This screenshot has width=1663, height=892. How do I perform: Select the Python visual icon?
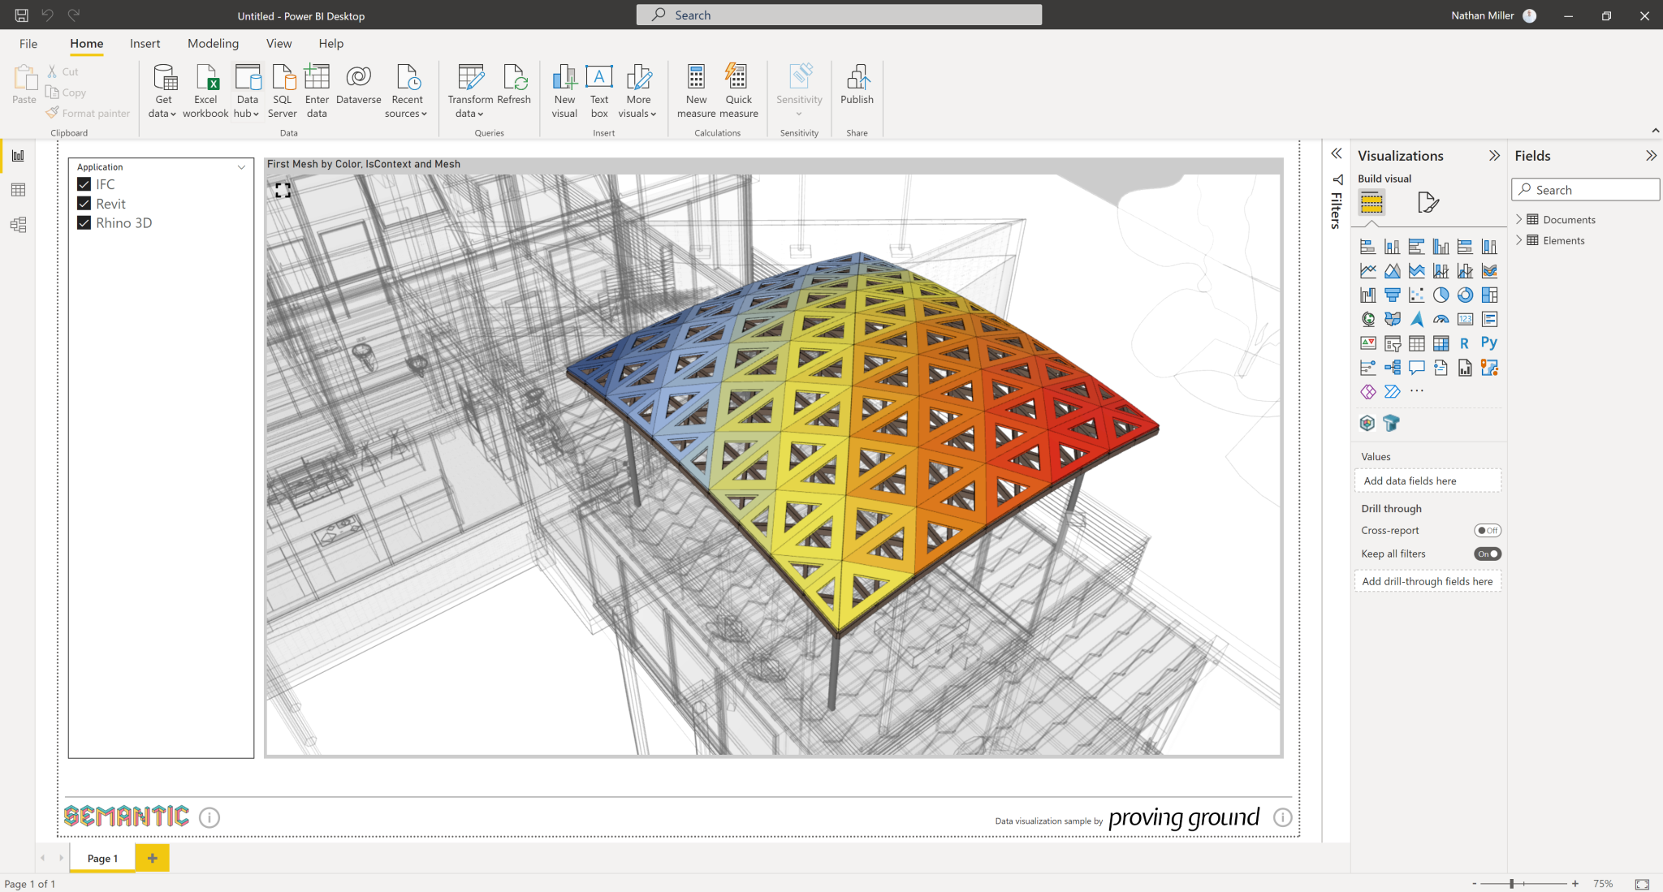[1489, 343]
